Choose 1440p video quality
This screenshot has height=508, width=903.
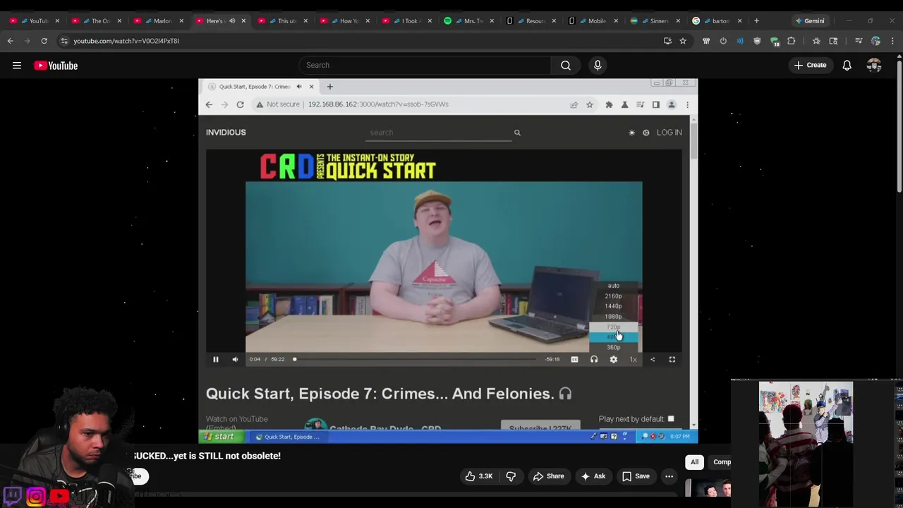[614, 306]
